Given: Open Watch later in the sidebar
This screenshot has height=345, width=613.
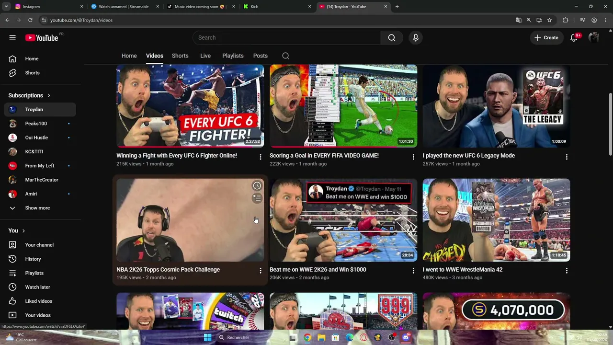Looking at the screenshot, I should click(40, 287).
